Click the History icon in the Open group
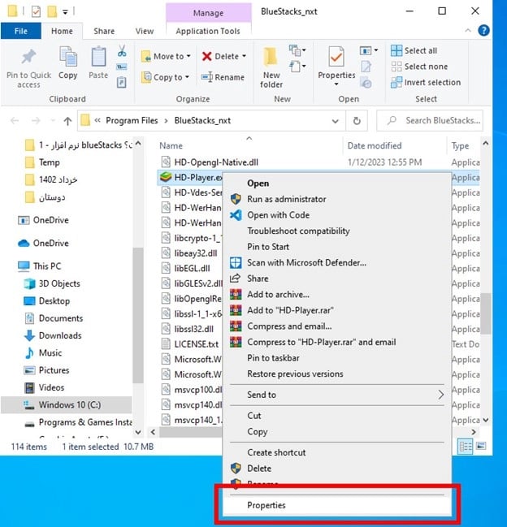The height and width of the screenshot is (527, 507). point(366,82)
